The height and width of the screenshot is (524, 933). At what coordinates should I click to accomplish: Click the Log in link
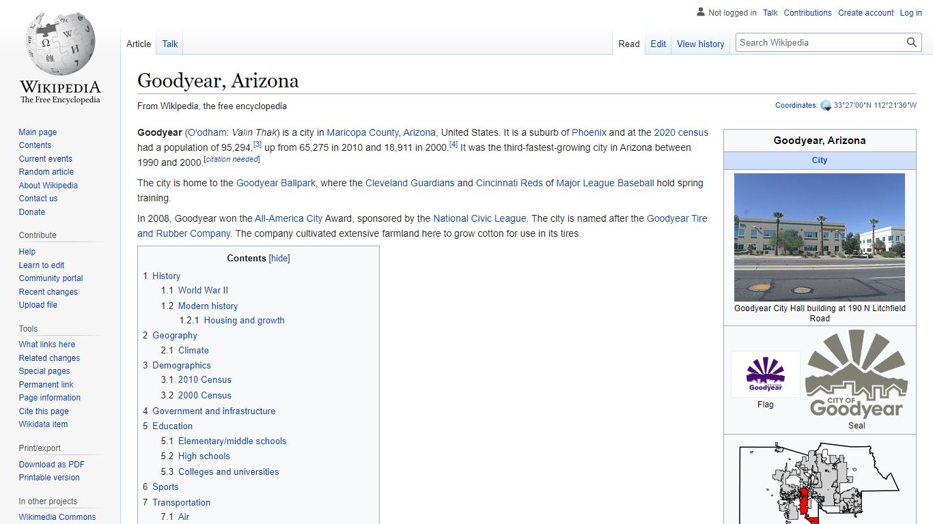(x=910, y=13)
